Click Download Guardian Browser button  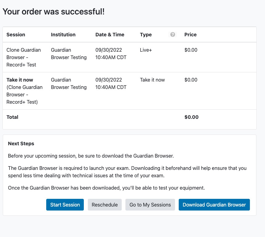click(x=214, y=205)
